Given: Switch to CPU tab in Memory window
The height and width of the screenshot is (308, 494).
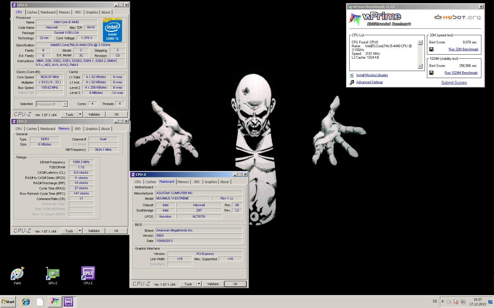Looking at the screenshot, I should 19,129.
